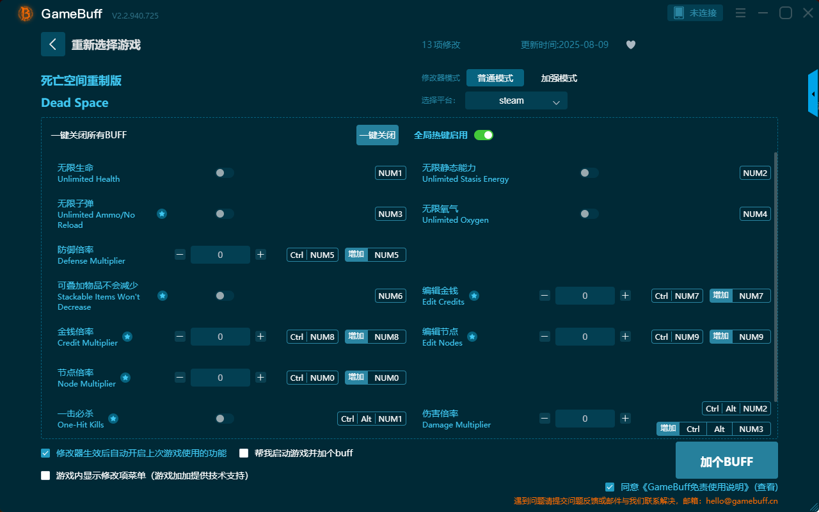Click NUM1 hotkey for Unlimited Health
The image size is (819, 512).
pos(390,173)
